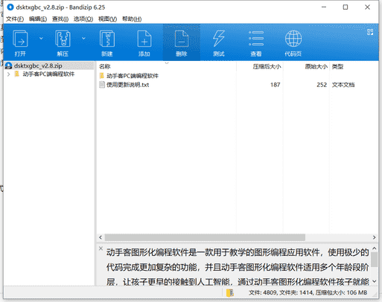Click the horizontal scrollbar right arrow
Viewport: 382px width, 302px height.
[374, 237]
